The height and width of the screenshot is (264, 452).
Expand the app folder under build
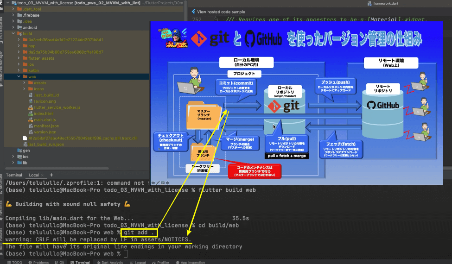click(x=19, y=46)
